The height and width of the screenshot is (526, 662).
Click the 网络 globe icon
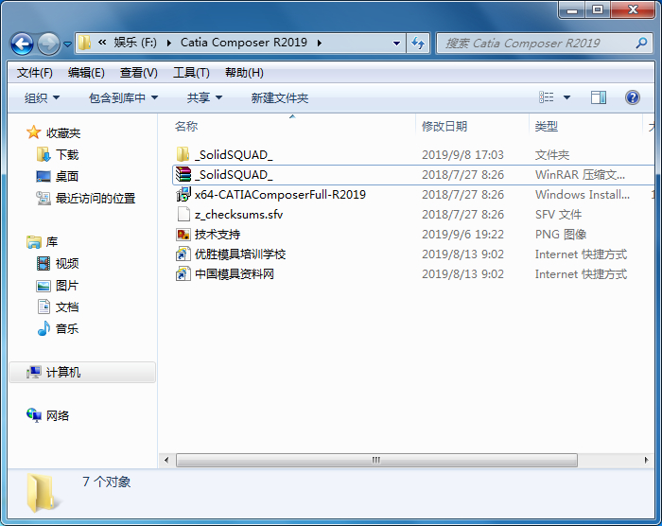(x=34, y=415)
